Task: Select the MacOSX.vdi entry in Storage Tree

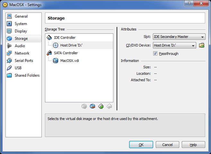Action: (x=69, y=61)
